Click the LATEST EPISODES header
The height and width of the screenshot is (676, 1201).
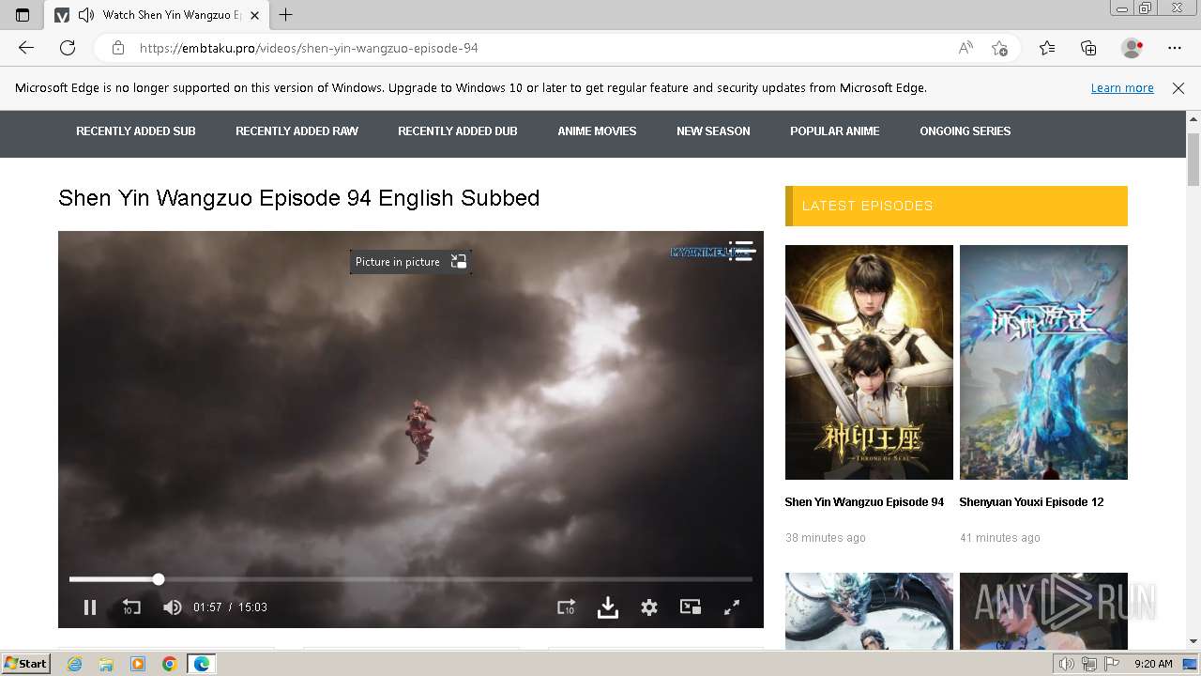(x=956, y=206)
